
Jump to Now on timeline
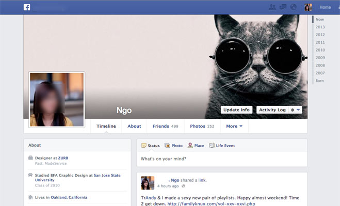[x=319, y=19]
